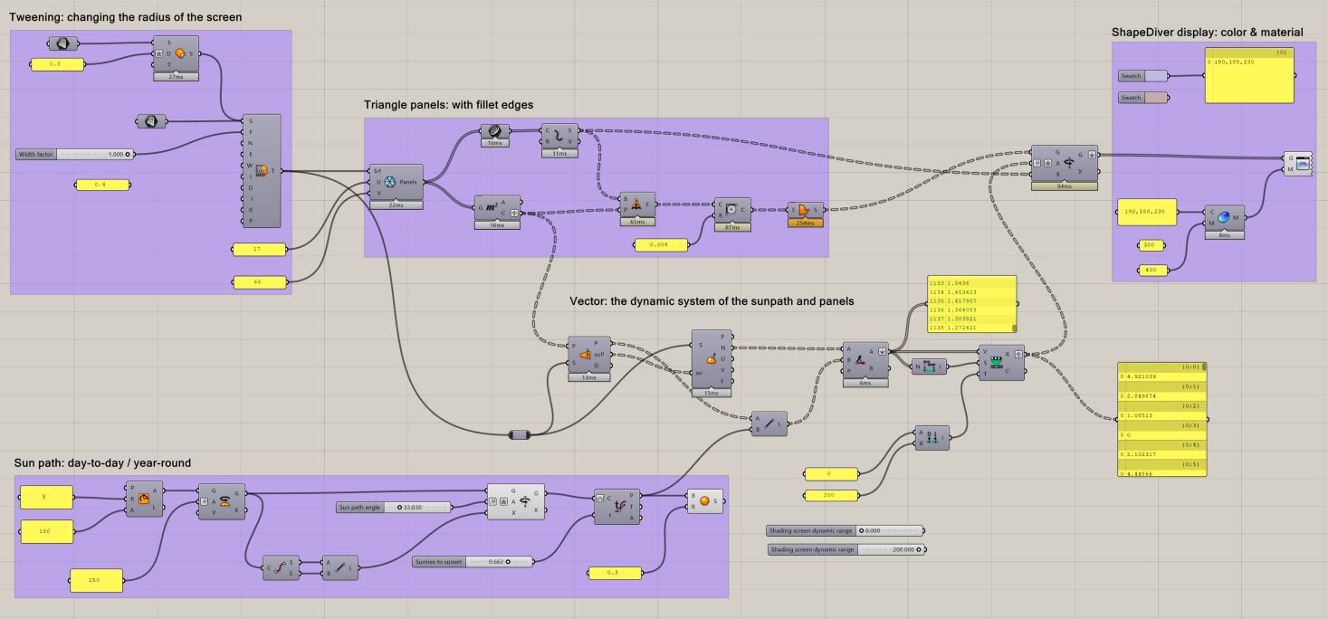1328x619 pixels.
Task: Click the blue sphere Create Material component
Action: click(1222, 216)
